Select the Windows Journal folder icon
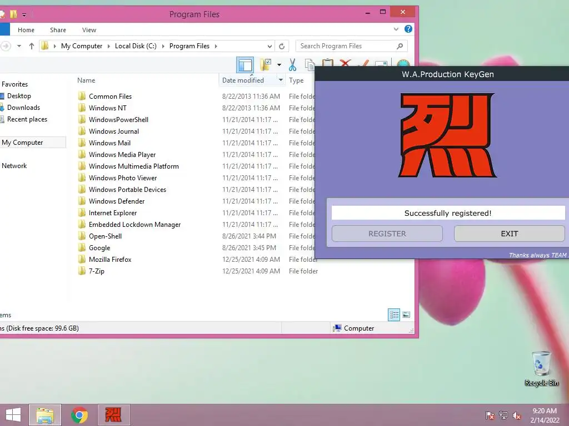The height and width of the screenshot is (426, 569). (x=82, y=131)
